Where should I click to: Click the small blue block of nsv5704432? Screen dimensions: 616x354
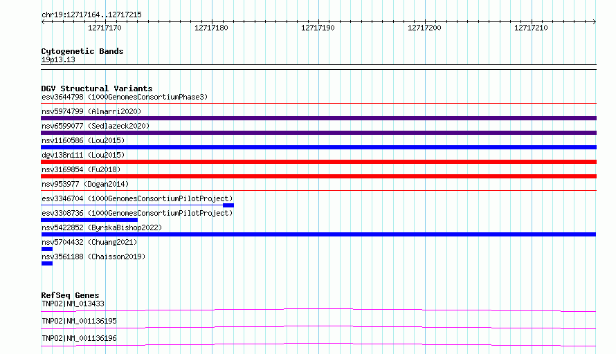pyautogui.click(x=47, y=249)
